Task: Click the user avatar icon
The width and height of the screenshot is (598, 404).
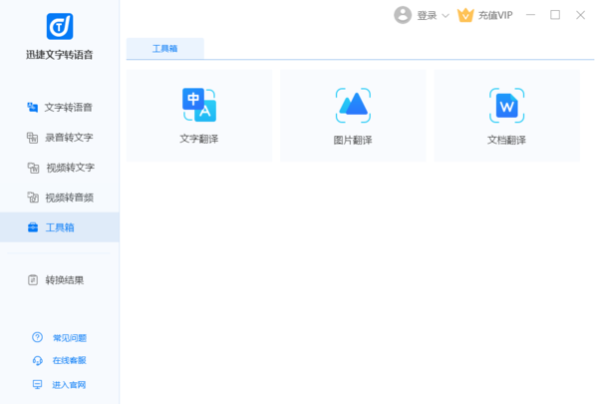Action: pyautogui.click(x=403, y=15)
